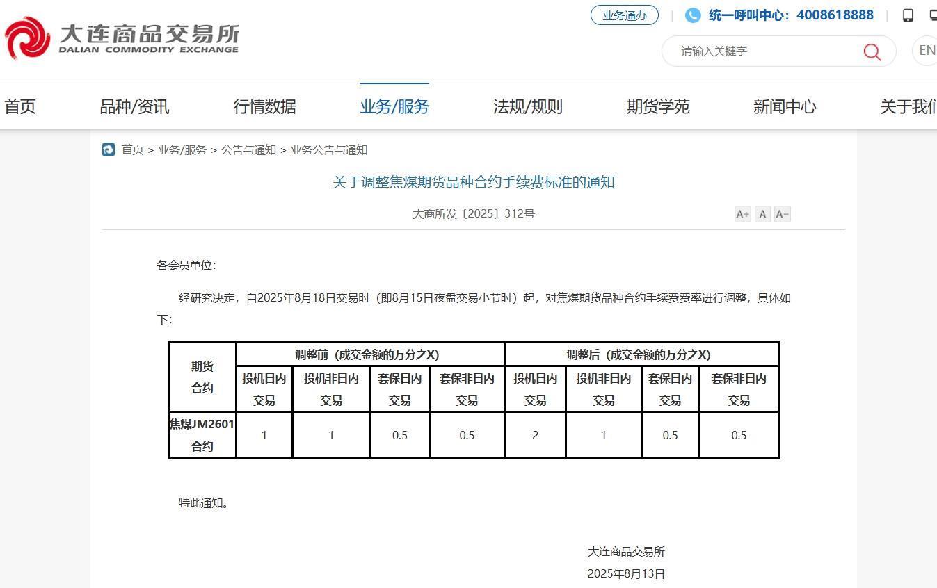Click the red magnifier search icon
This screenshot has width=937, height=588.
click(872, 51)
